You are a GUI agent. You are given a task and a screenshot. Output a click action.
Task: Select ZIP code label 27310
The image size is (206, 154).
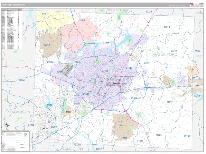coord(47,45)
